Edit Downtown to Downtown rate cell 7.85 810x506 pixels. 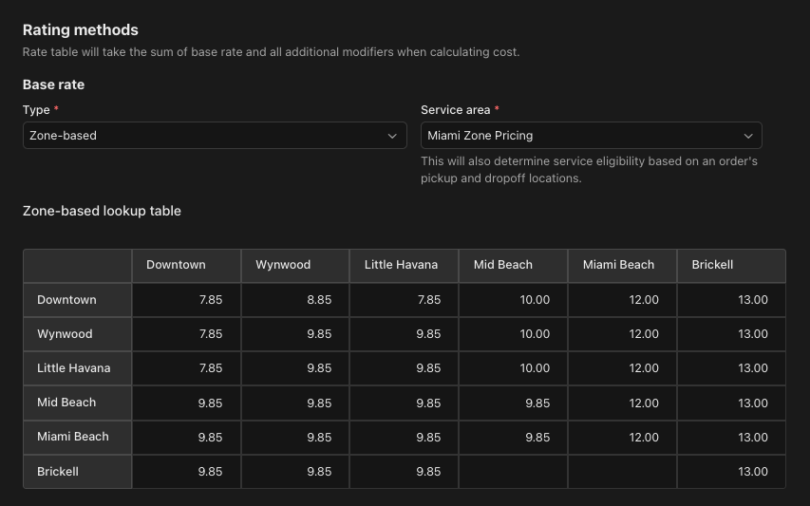186,299
